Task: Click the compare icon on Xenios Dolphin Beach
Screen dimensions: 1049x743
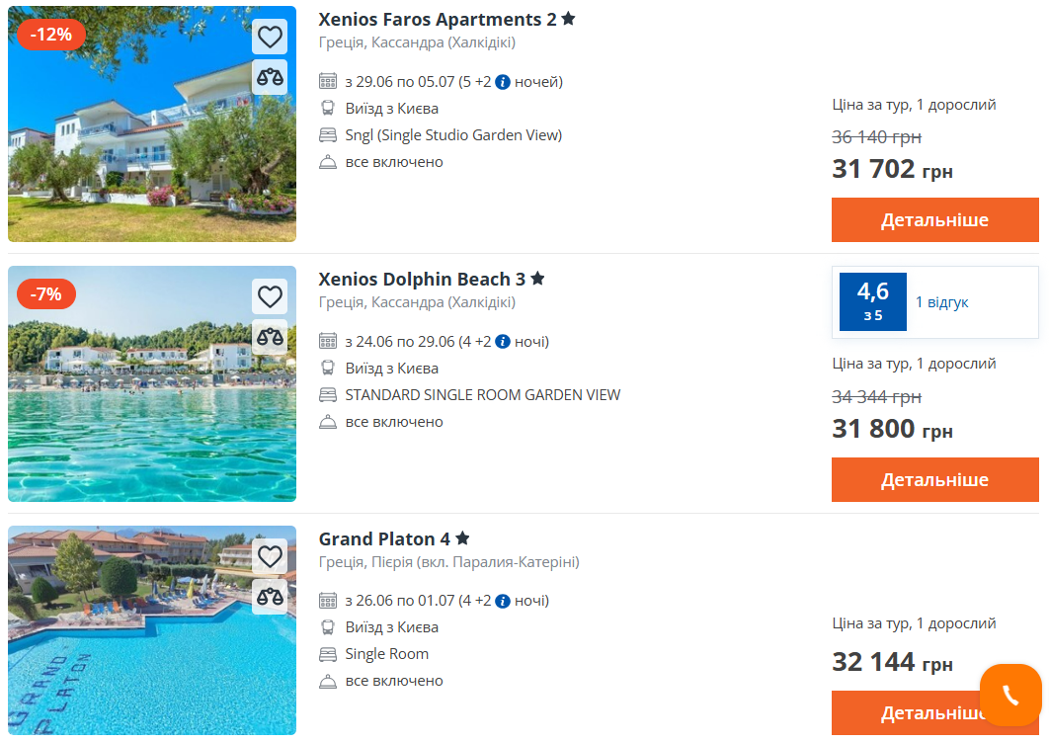Action: (x=270, y=337)
